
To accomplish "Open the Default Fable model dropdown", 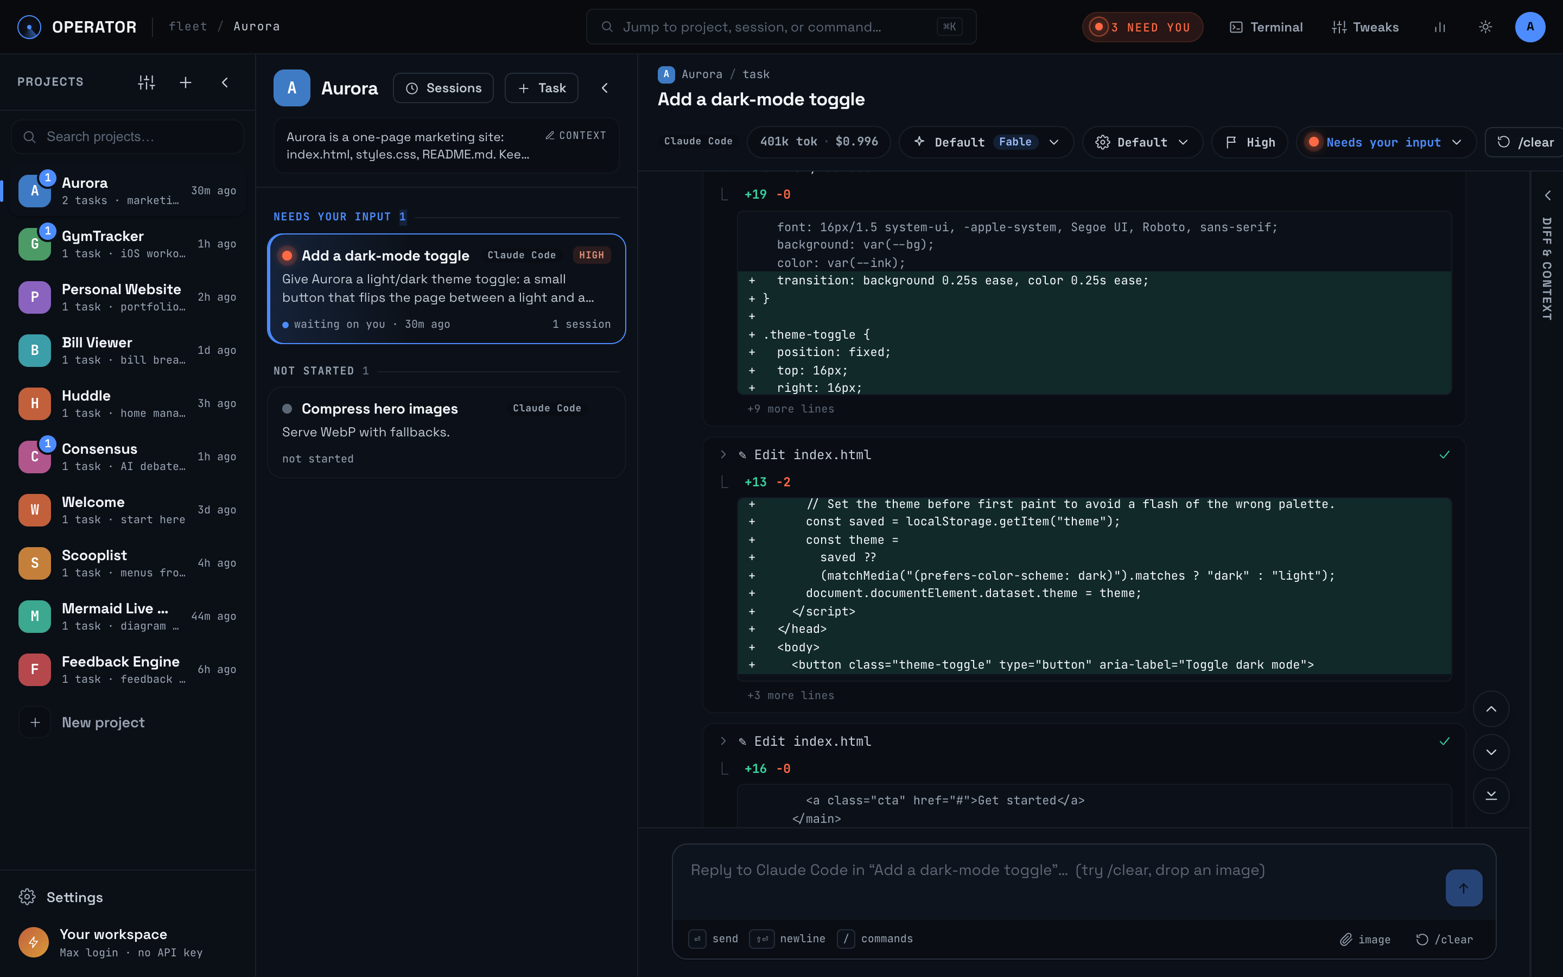I will 986,142.
